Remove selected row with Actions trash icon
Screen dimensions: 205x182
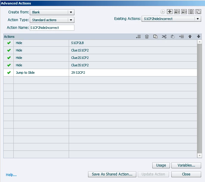(x=147, y=37)
